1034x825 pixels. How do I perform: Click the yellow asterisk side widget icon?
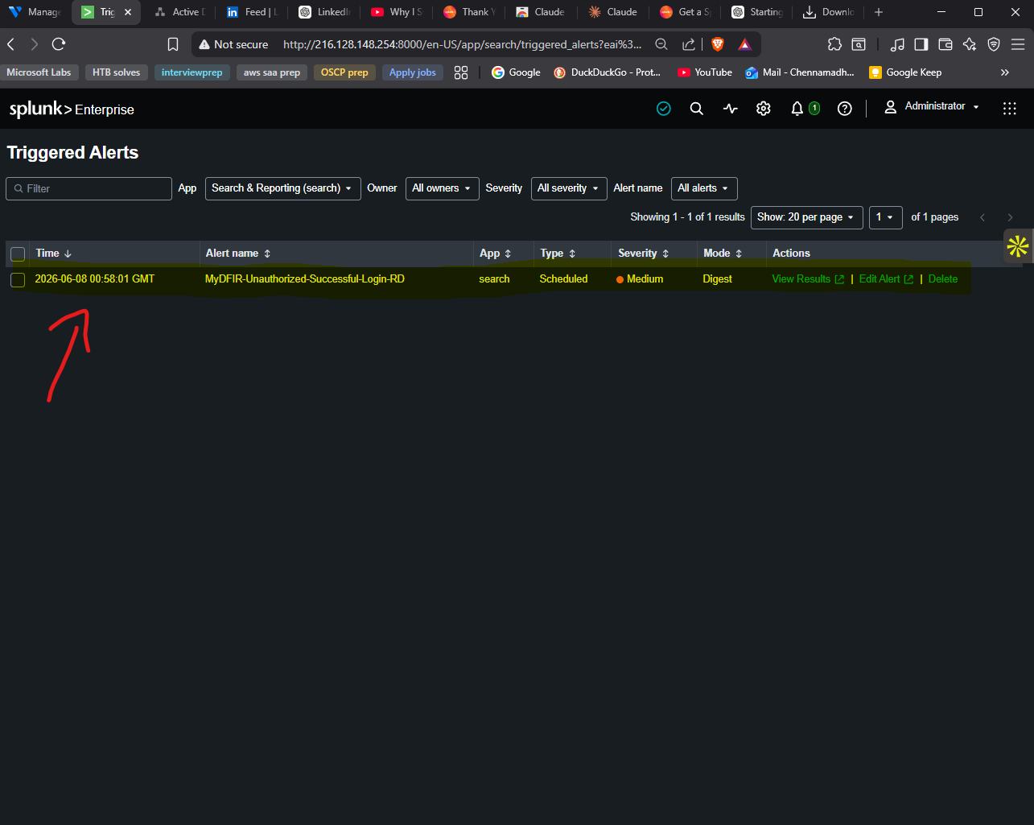point(1018,246)
